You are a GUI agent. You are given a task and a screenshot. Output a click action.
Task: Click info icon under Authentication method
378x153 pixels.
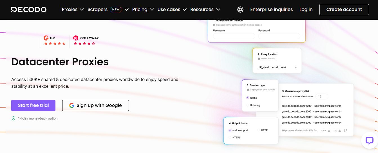(x=214, y=25)
